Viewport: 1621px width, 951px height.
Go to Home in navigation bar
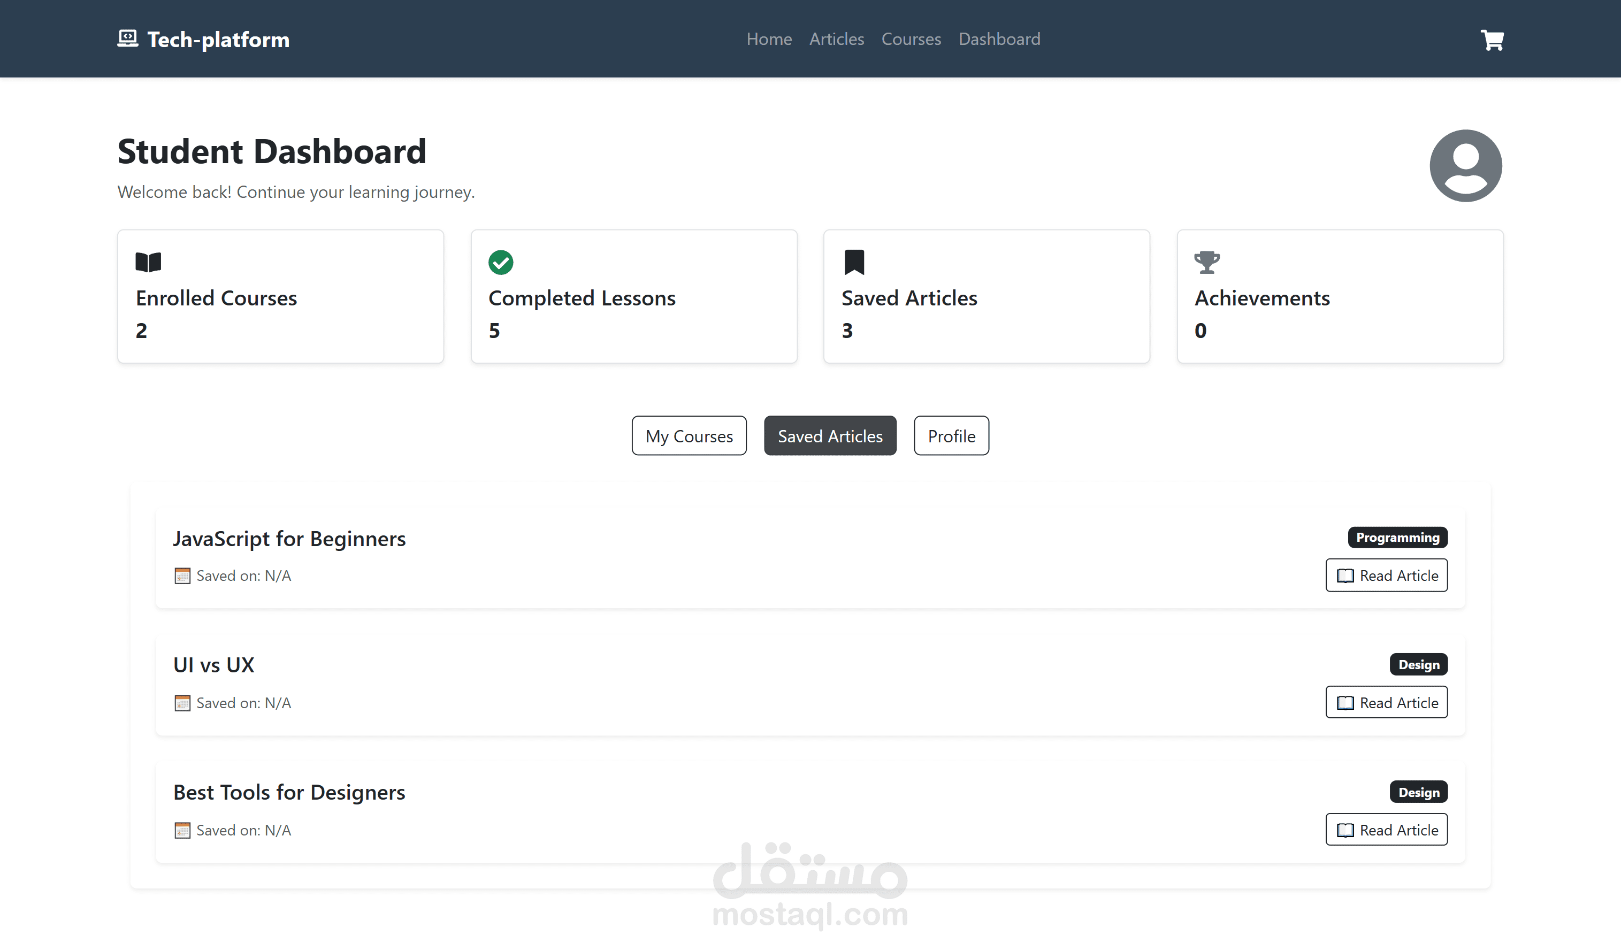click(x=769, y=39)
